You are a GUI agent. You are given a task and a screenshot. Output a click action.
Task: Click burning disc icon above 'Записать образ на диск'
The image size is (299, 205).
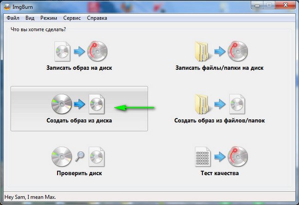click(x=97, y=51)
